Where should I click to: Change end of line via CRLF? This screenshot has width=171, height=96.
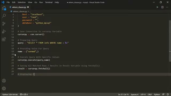point(150,94)
